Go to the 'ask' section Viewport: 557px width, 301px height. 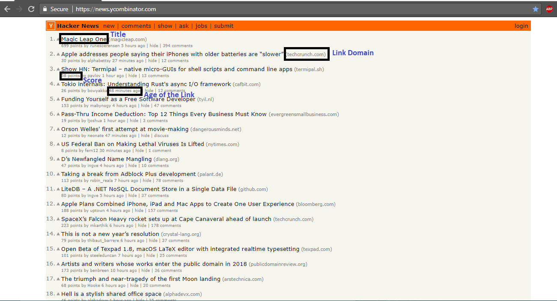coord(184,26)
